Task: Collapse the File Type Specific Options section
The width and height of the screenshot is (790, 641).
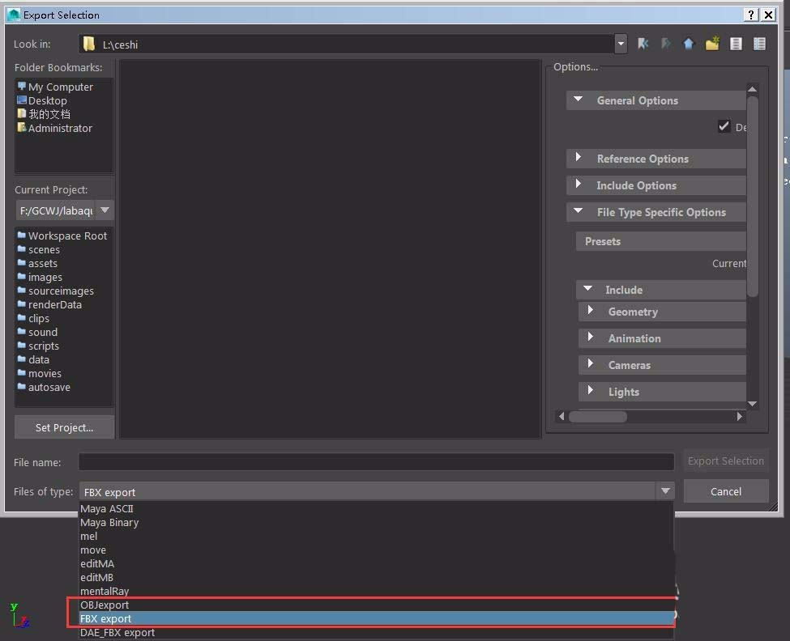Action: pos(656,212)
